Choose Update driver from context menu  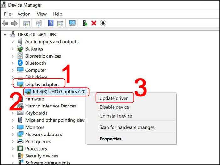[113, 98]
